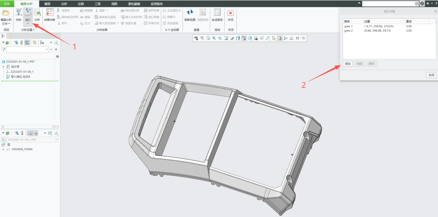Toggle the layer display status button

pos(30,133)
